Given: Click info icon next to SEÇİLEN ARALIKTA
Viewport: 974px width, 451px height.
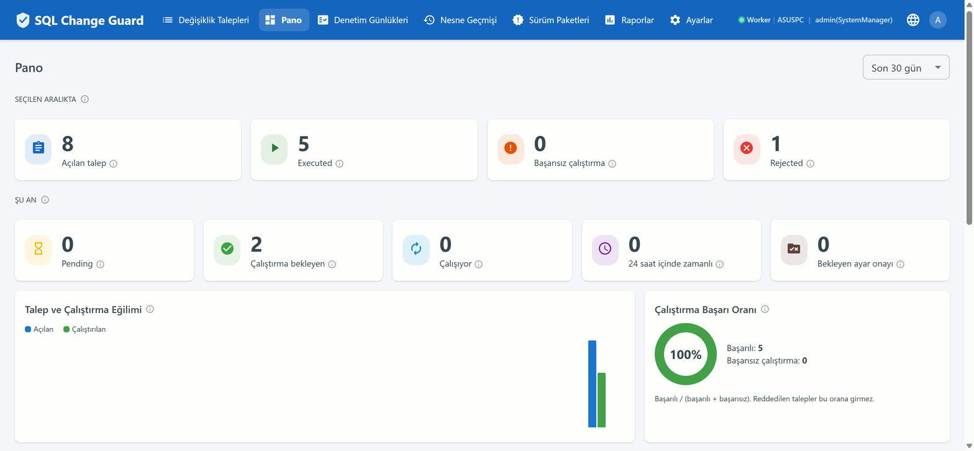Looking at the screenshot, I should tap(85, 99).
